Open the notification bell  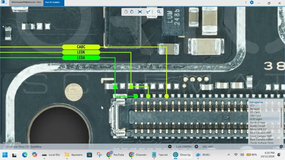[x=279, y=155]
